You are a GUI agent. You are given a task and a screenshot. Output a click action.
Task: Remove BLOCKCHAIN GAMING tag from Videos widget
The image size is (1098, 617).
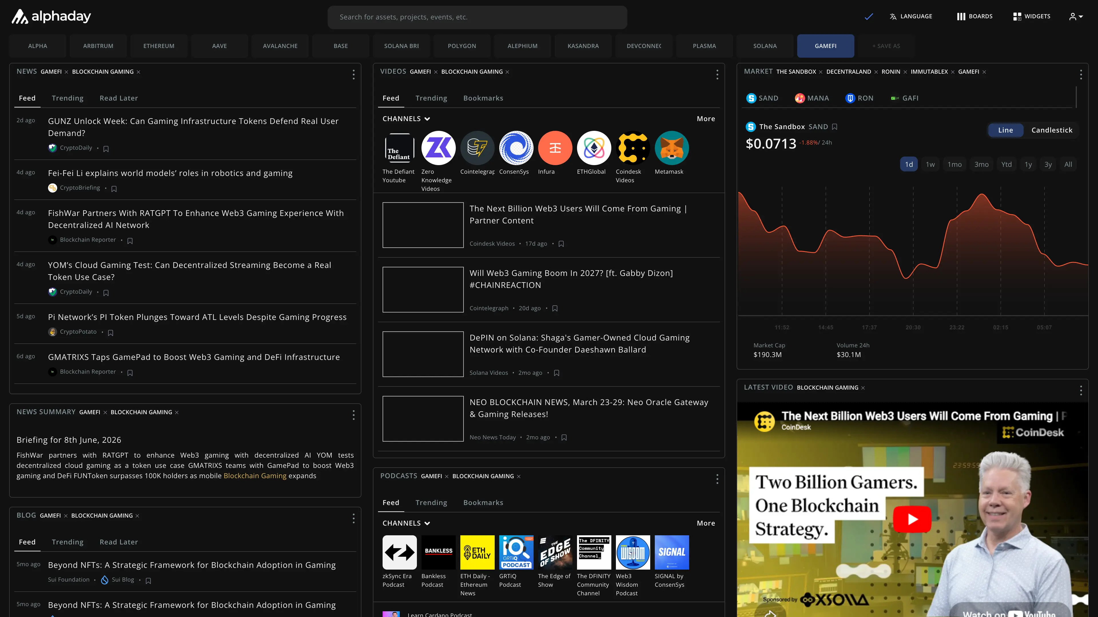tap(507, 72)
